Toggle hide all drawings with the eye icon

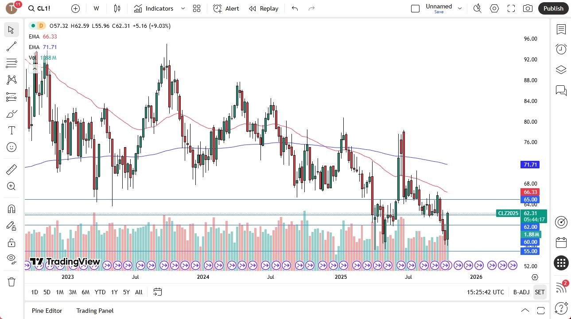[x=12, y=258]
